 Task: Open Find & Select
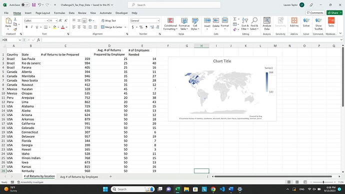pos(254,24)
